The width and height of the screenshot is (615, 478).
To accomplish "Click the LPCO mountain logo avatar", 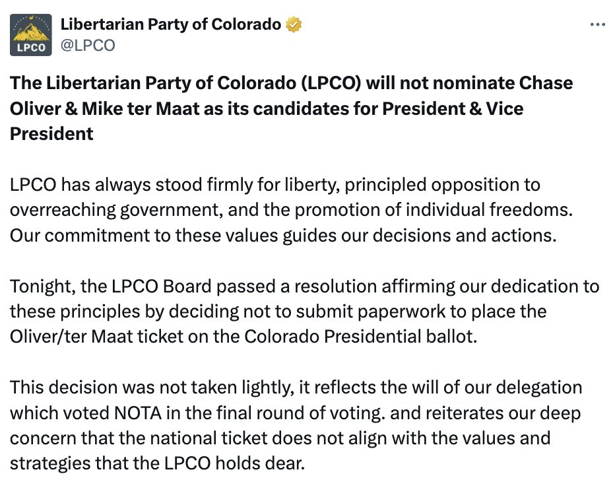I will tap(30, 35).
